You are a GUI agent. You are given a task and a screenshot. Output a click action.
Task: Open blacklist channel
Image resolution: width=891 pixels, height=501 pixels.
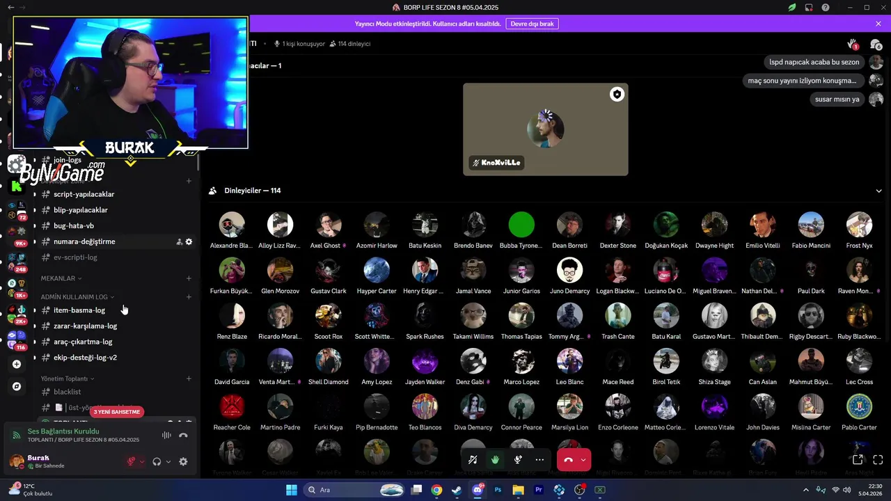67,392
